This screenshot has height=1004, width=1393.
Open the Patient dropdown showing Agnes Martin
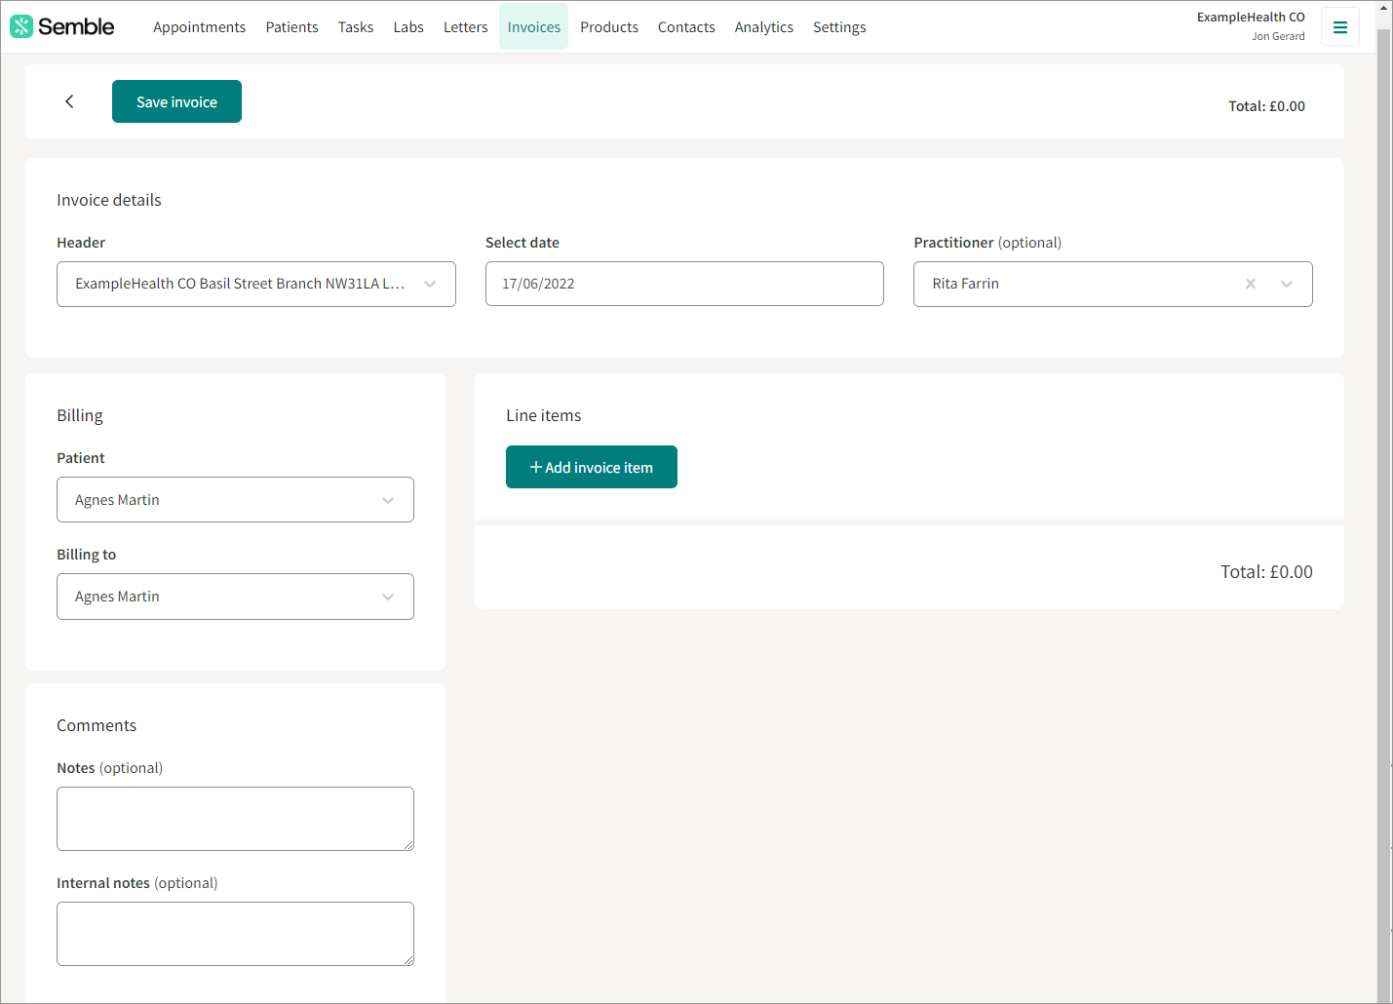coord(235,500)
